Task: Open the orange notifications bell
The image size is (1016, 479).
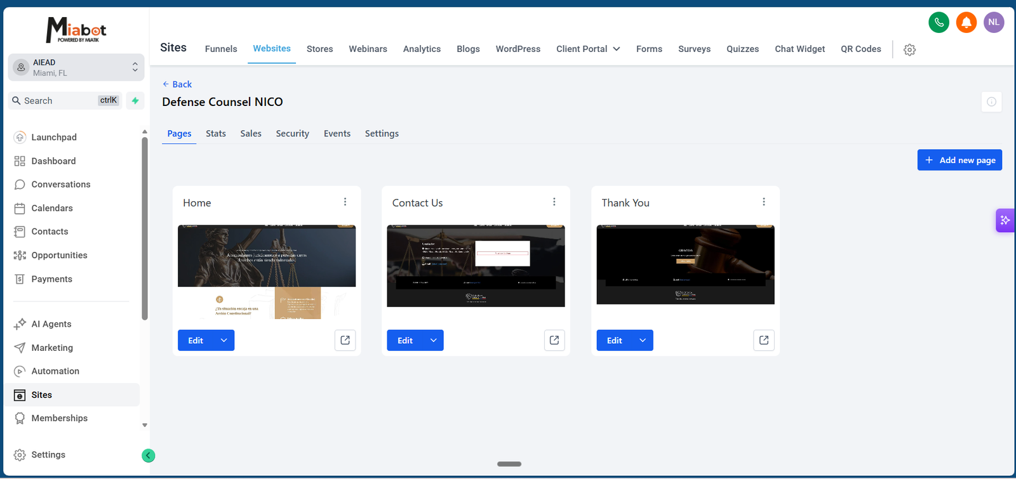Action: pyautogui.click(x=966, y=22)
